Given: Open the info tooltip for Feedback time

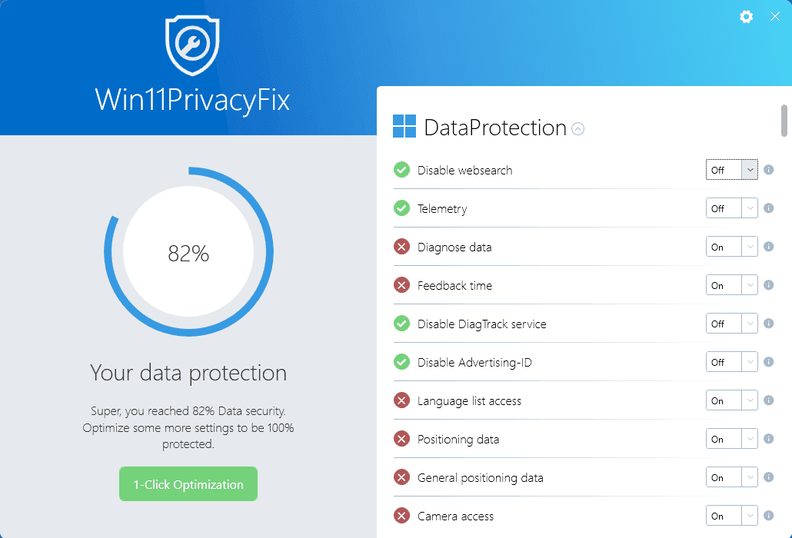Looking at the screenshot, I should click(x=768, y=285).
